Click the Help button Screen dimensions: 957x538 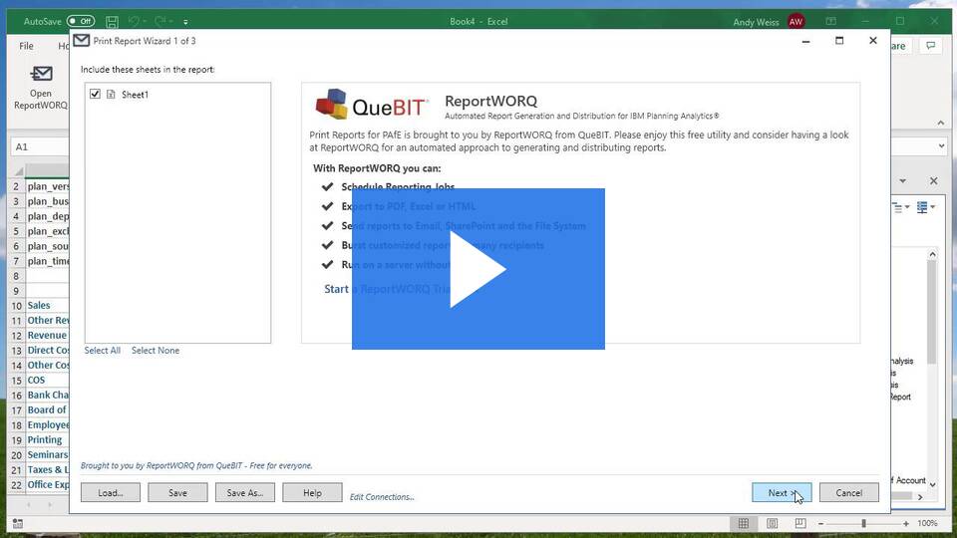pos(312,492)
